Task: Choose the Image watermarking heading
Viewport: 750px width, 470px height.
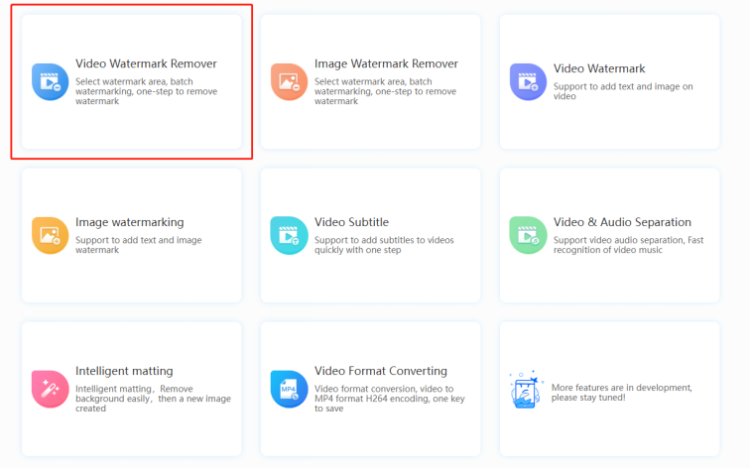Action: coord(130,222)
